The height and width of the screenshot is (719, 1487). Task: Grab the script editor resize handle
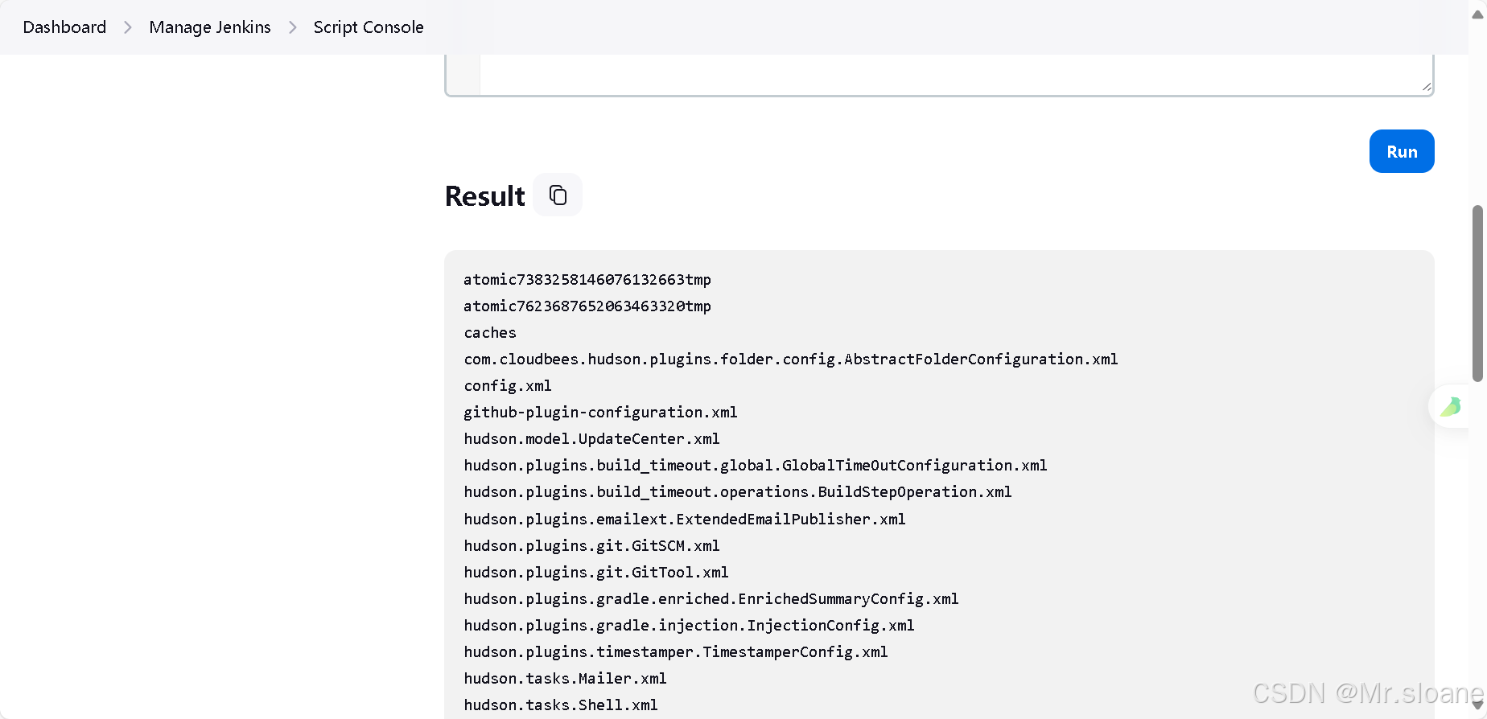[x=1426, y=86]
